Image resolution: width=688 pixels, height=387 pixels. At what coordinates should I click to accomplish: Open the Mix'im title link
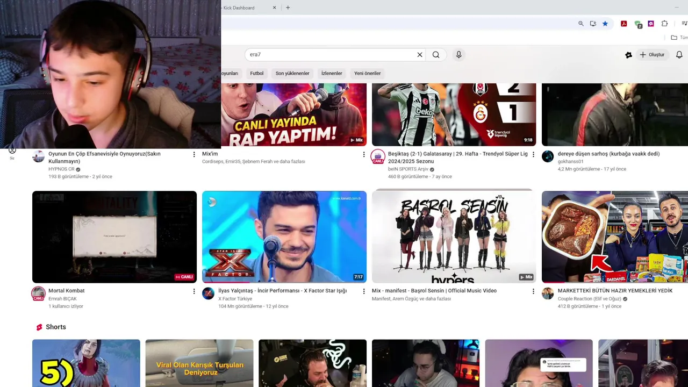point(210,154)
